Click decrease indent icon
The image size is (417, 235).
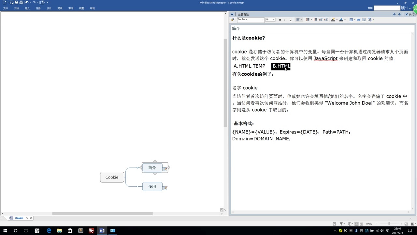point(321,20)
